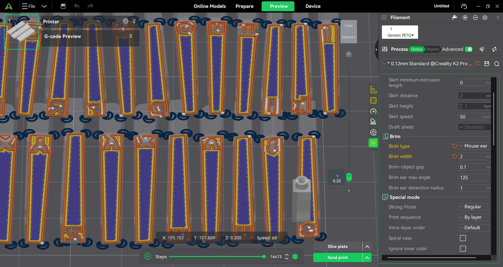Click the filament flushing volumes faucet icon
Screen dimensions: 503x267
(x=455, y=17)
